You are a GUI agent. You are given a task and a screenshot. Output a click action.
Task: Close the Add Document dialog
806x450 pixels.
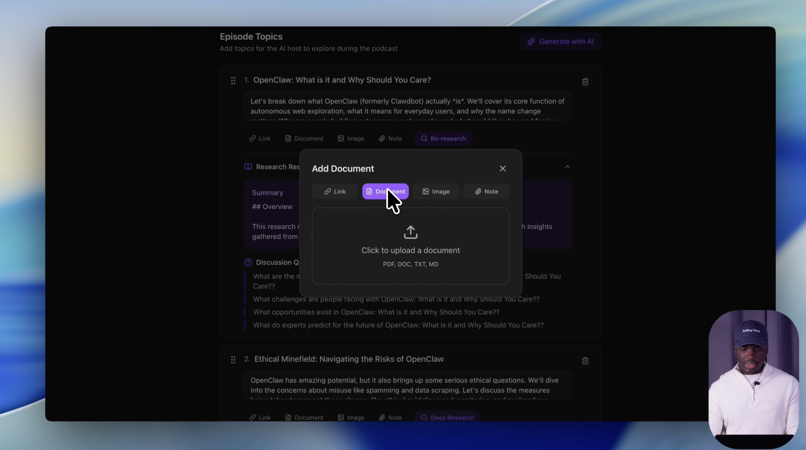coord(502,169)
